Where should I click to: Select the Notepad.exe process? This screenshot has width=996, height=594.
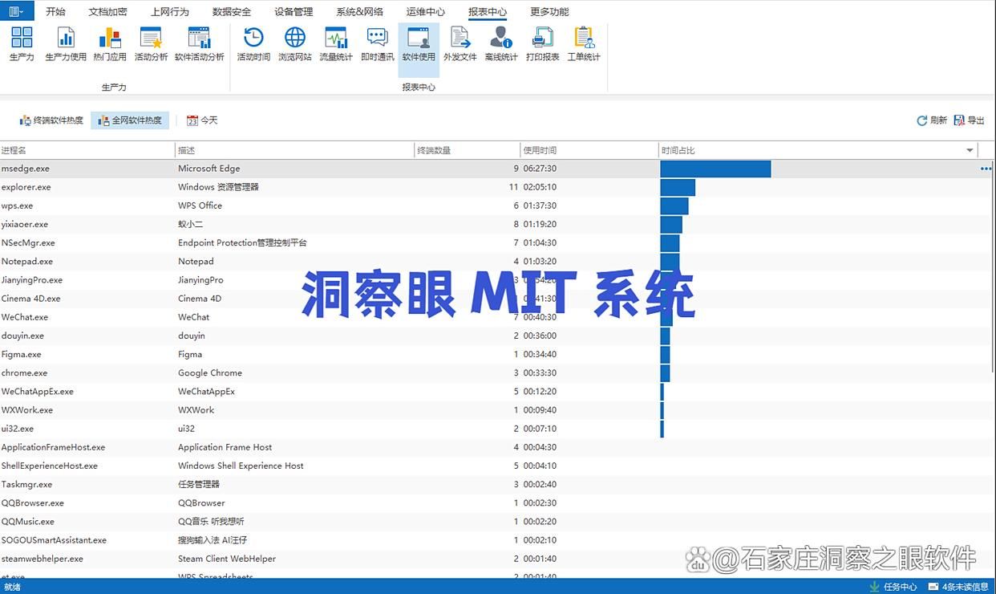(27, 261)
